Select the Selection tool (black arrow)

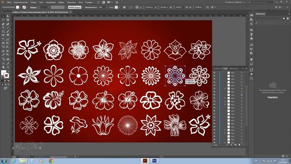(3, 16)
